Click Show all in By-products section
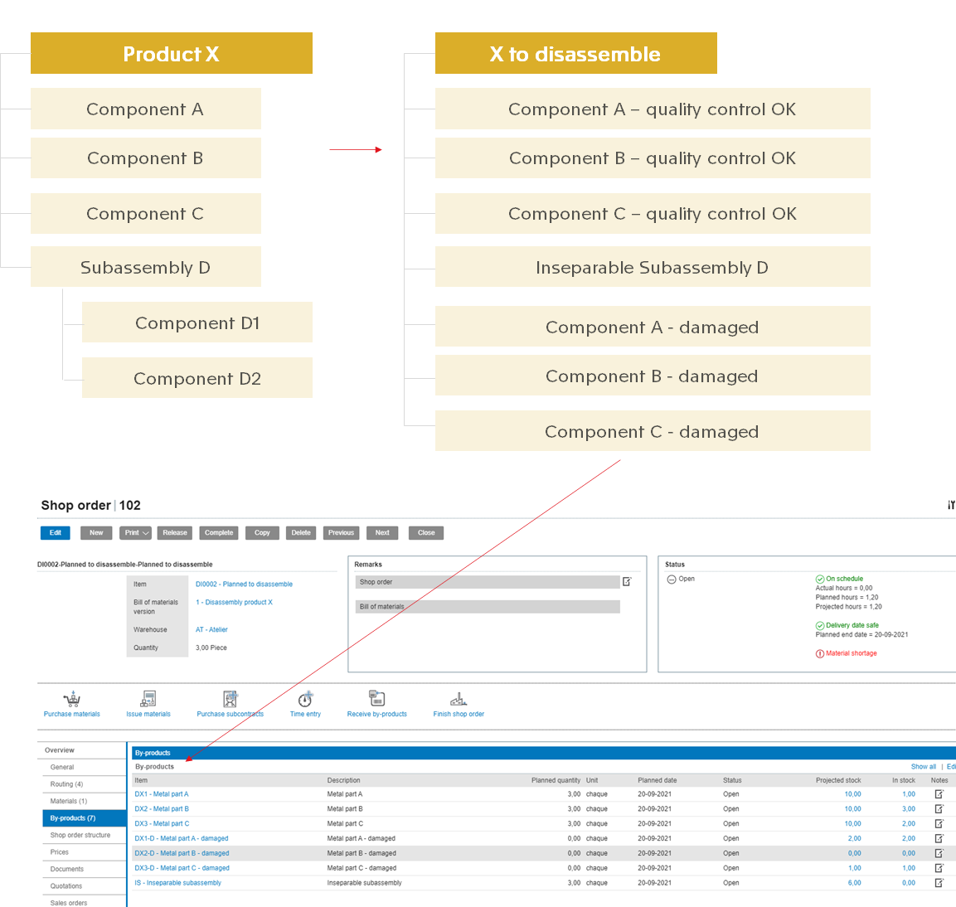Screen dimensions: 956x907 click(x=923, y=767)
